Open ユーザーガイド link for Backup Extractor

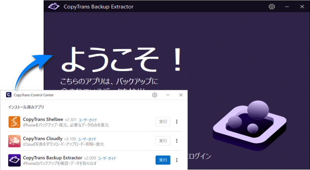click(107, 158)
